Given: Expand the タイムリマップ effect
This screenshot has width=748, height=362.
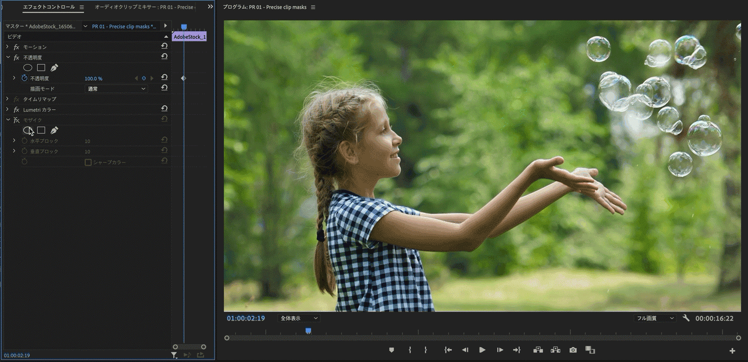Looking at the screenshot, I should (7, 99).
